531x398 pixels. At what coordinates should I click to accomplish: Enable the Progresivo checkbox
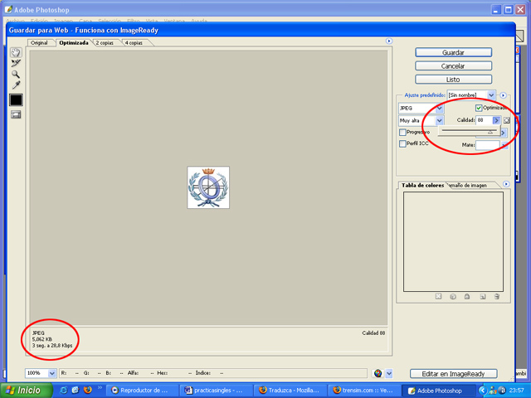[x=403, y=132]
